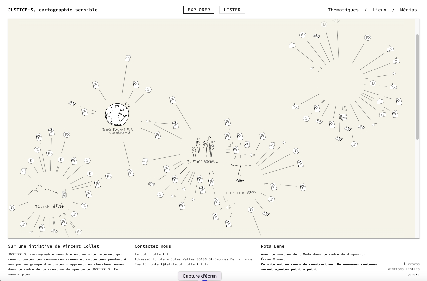Screen dimensions: 427x281
Task: Play the video icon right of the globe
Action: 148,90
